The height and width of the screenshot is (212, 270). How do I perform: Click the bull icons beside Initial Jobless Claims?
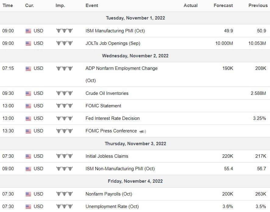point(64,156)
